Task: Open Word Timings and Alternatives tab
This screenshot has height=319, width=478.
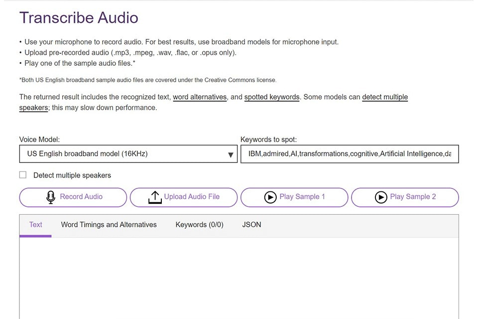Action: pyautogui.click(x=109, y=225)
